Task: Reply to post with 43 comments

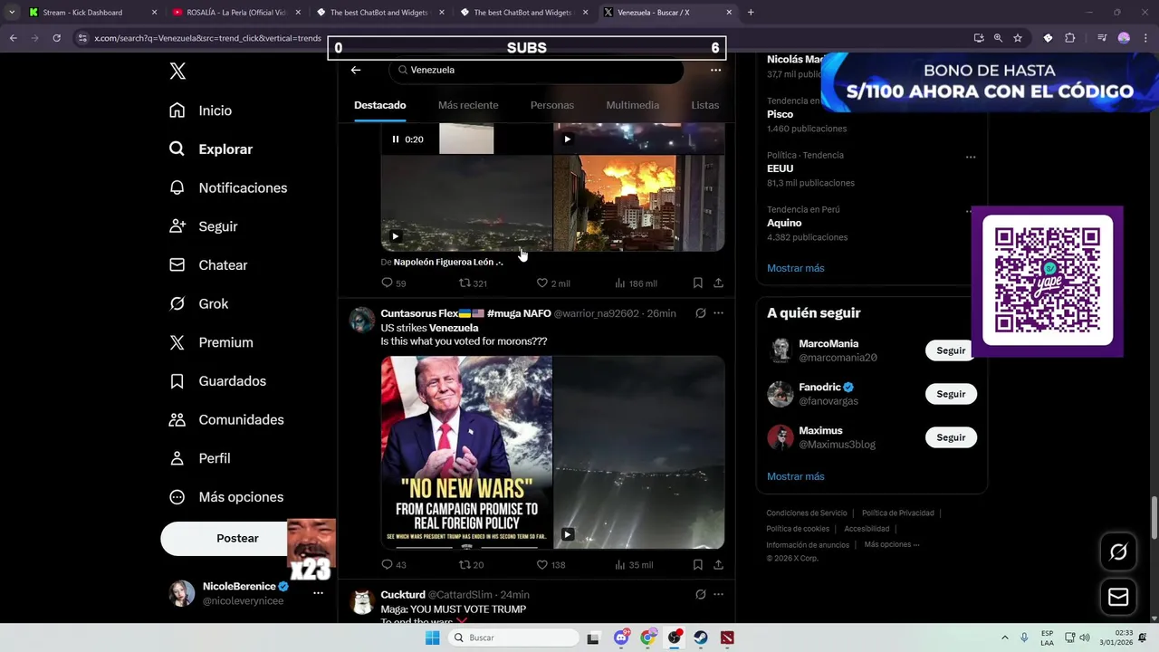Action: pos(394,565)
